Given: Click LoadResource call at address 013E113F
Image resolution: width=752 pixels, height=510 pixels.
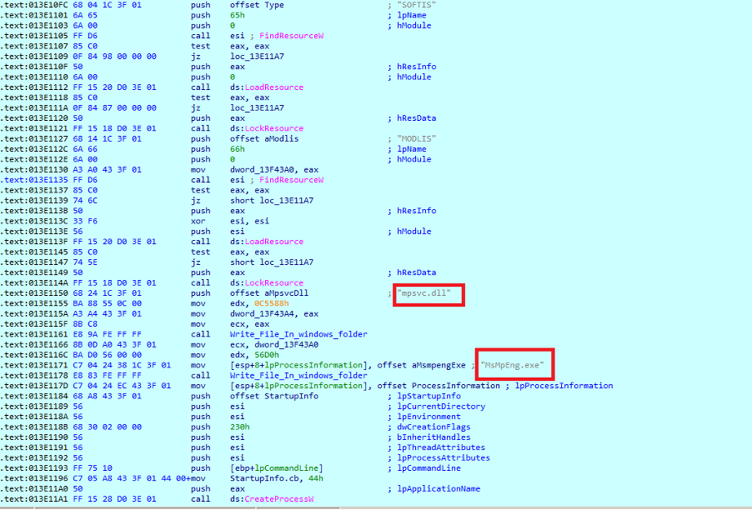Looking at the screenshot, I should [x=273, y=242].
